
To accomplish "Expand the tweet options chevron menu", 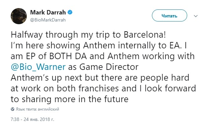I will coord(196,16).
